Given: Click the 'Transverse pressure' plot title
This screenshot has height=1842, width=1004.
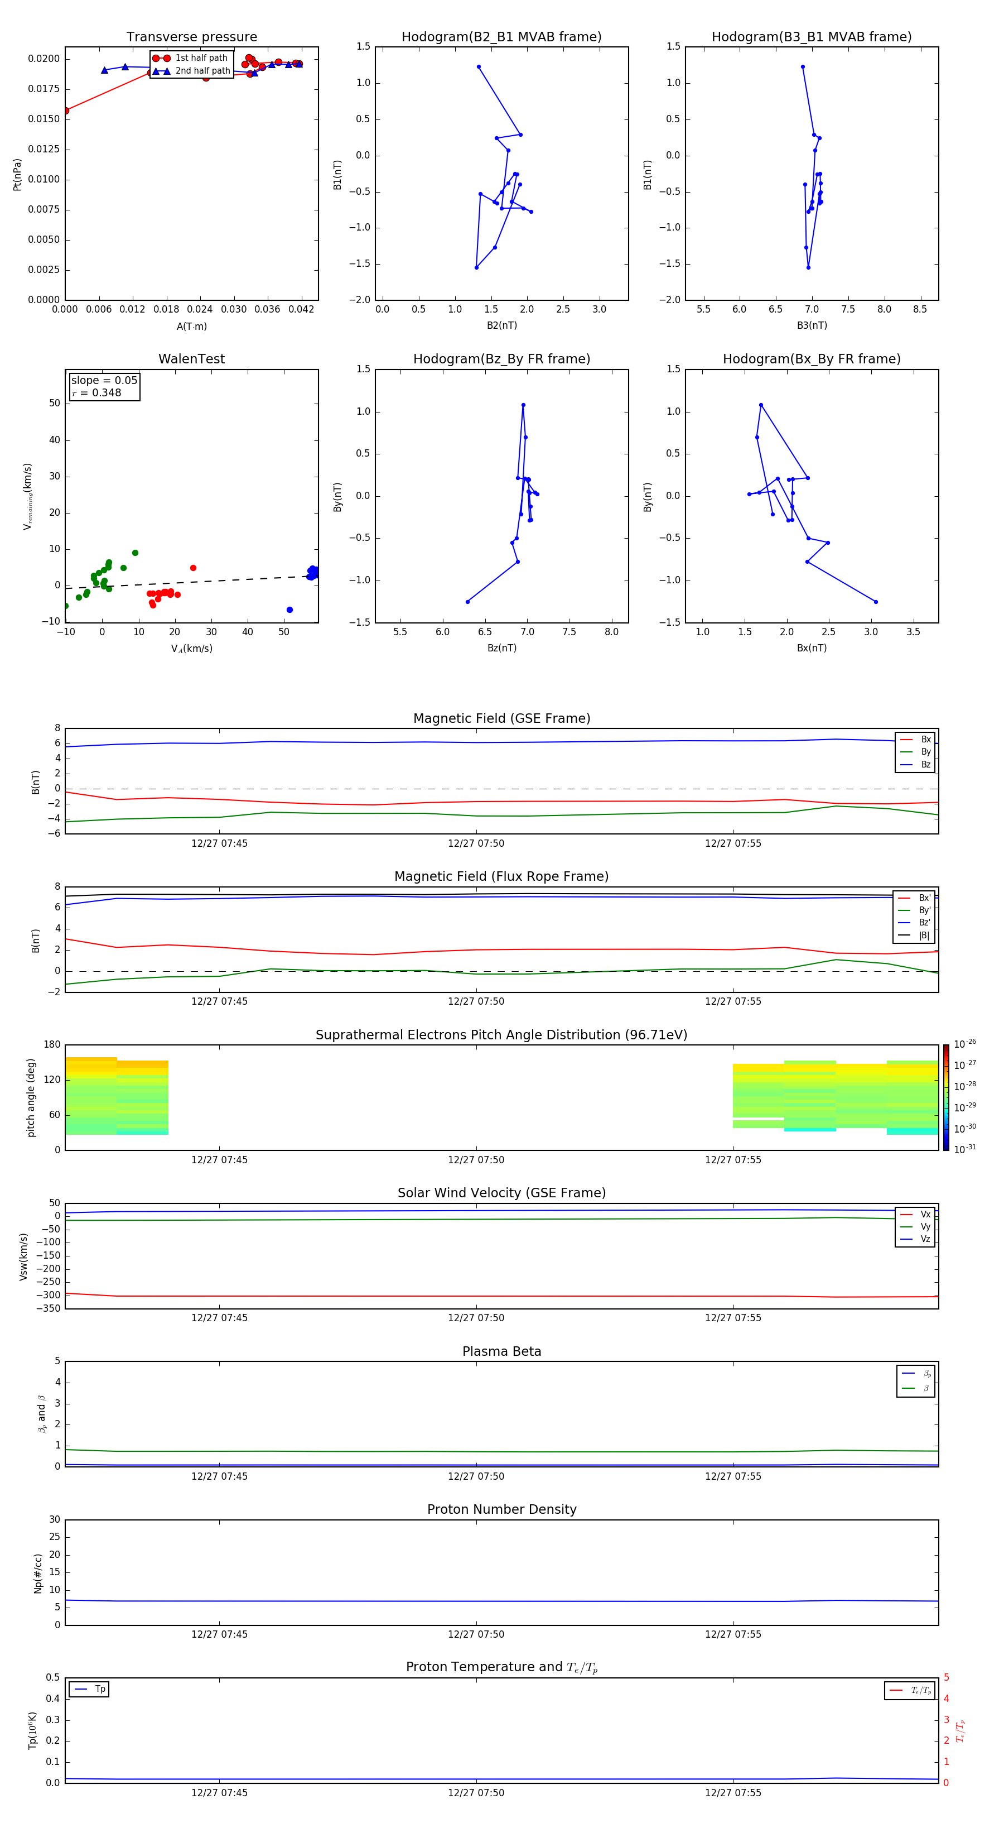Looking at the screenshot, I should [191, 37].
